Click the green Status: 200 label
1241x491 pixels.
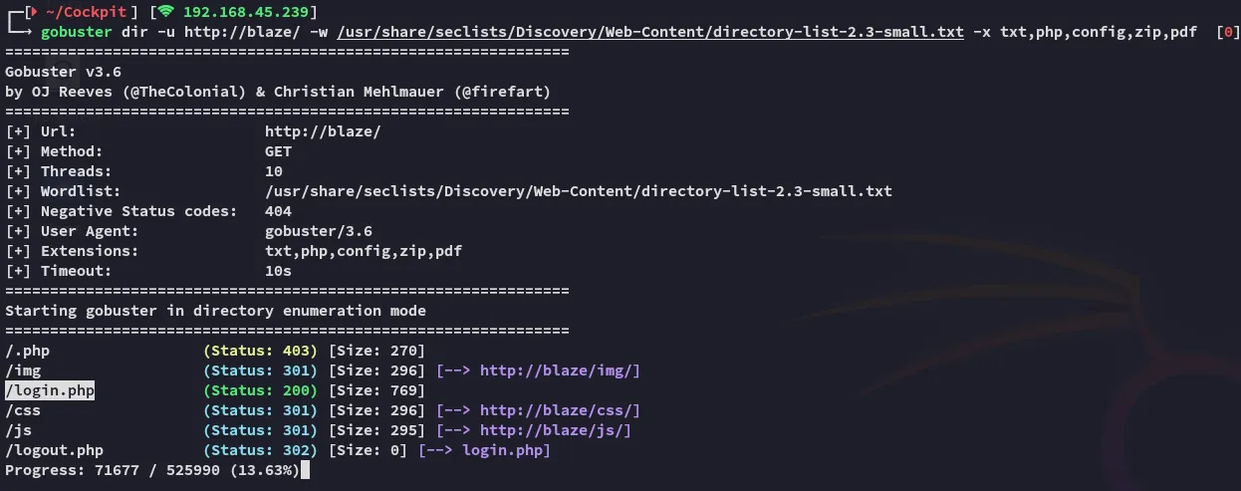click(x=260, y=390)
